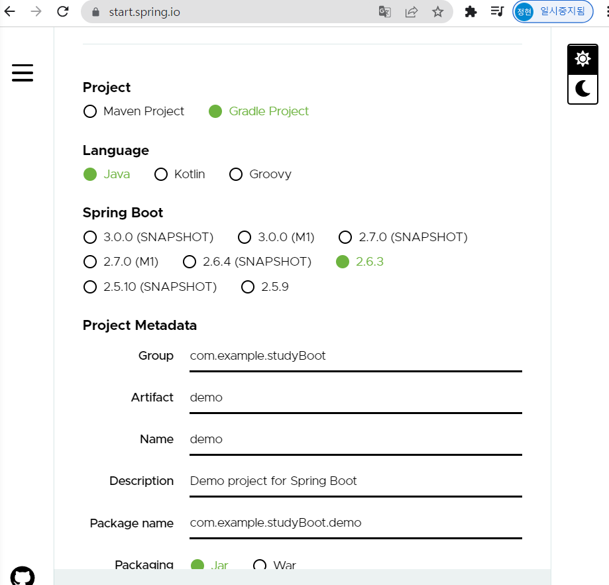Viewport: 609px width, 585px height.
Task: Click the Package name label
Action: pyautogui.click(x=132, y=523)
